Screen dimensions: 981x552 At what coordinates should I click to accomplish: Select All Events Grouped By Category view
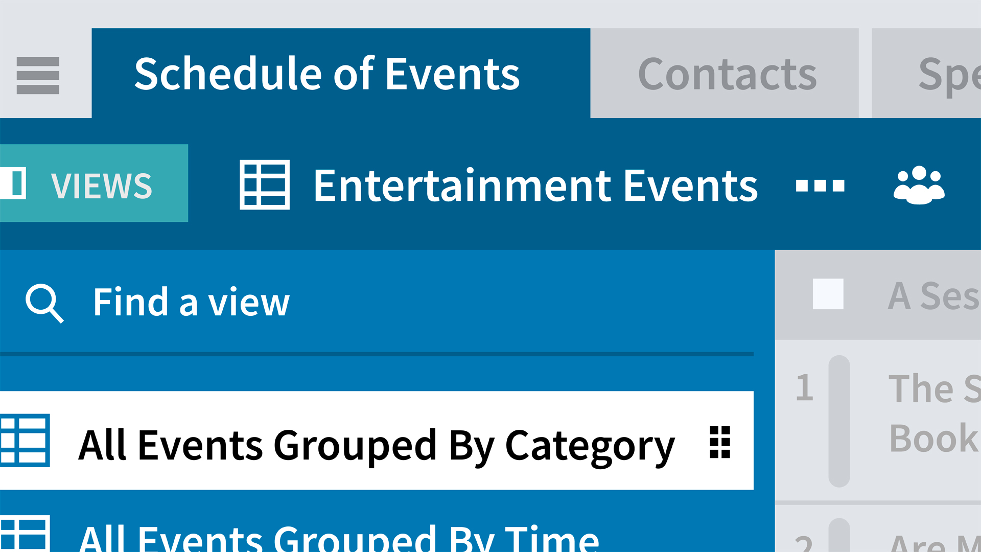click(377, 441)
